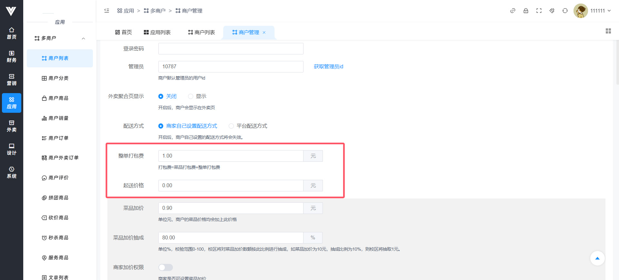619x280 pixels.
Task: Enable the 商家加价权限 switch
Action: tap(165, 267)
